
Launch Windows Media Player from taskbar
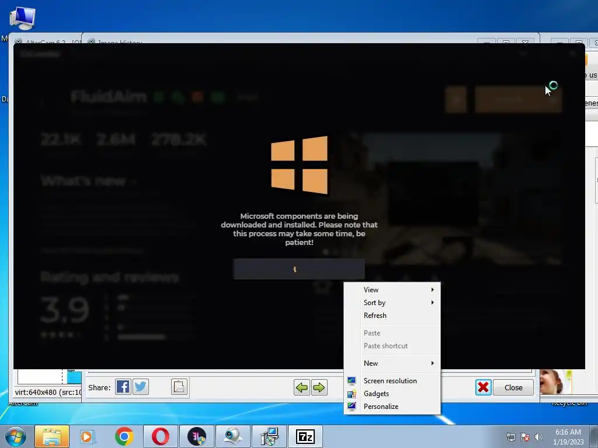(88, 436)
